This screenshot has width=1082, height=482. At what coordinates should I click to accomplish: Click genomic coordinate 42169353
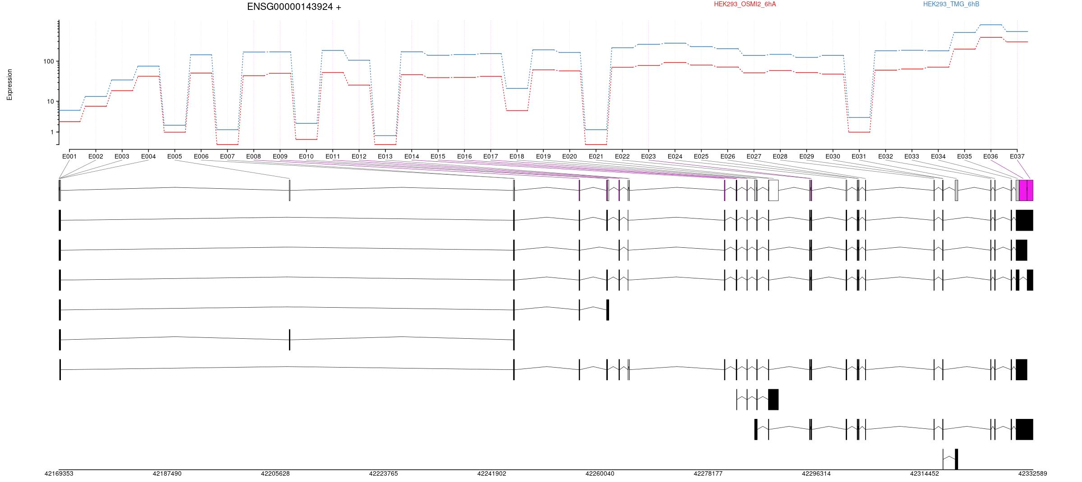(x=59, y=473)
